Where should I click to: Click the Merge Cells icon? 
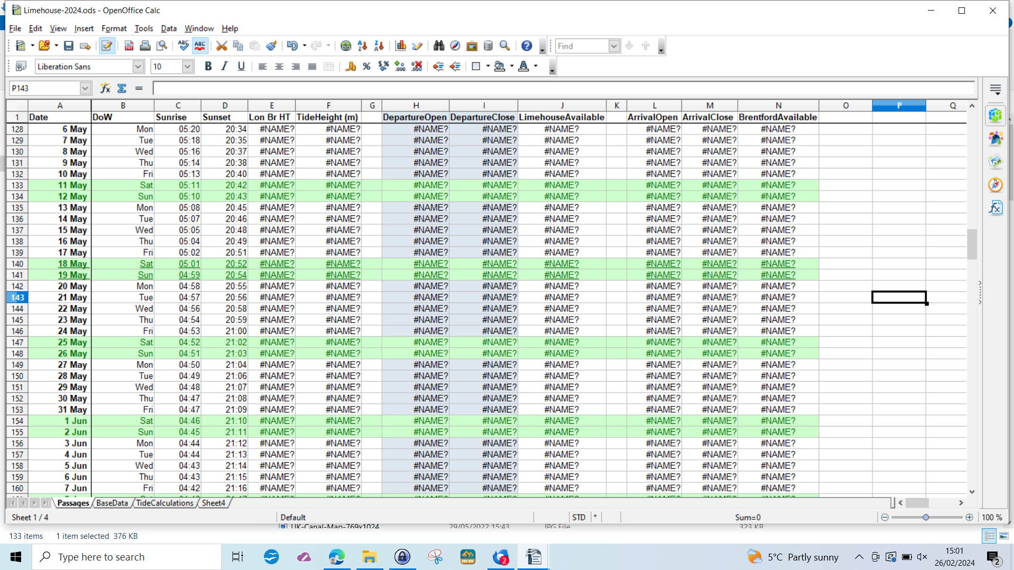(x=328, y=66)
